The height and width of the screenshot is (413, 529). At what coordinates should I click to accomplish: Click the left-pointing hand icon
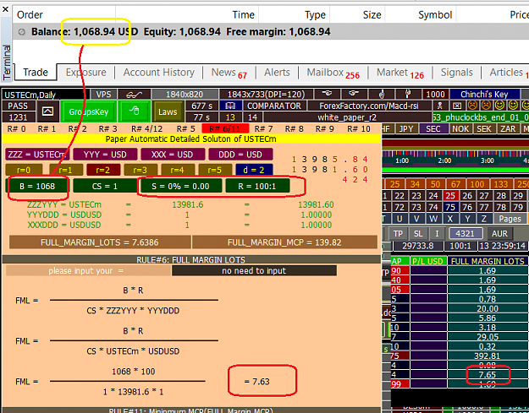coord(327,94)
